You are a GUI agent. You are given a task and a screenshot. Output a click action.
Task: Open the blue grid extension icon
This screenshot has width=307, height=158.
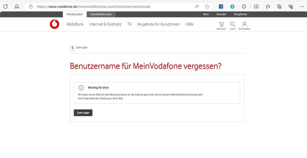221,7
